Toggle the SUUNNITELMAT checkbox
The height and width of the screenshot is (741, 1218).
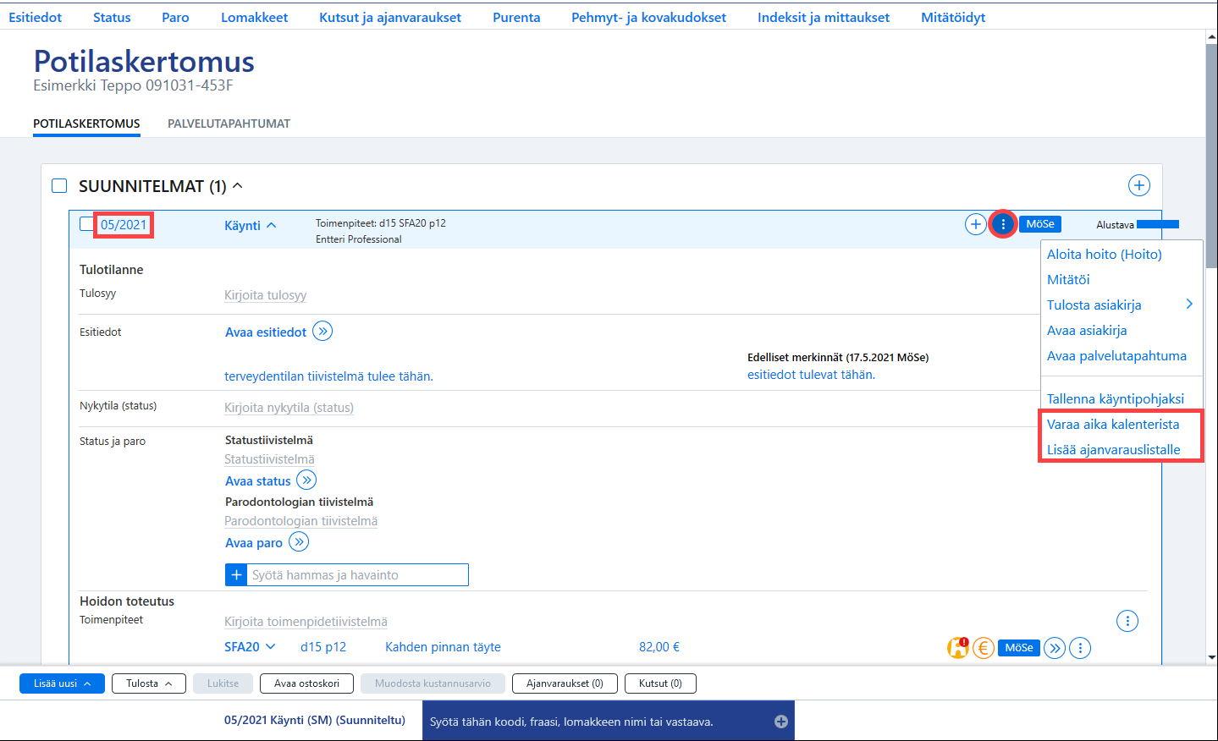(59, 185)
